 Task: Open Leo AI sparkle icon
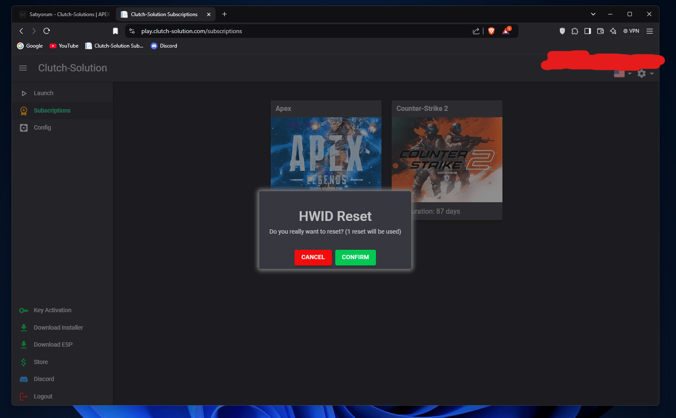tap(613, 31)
